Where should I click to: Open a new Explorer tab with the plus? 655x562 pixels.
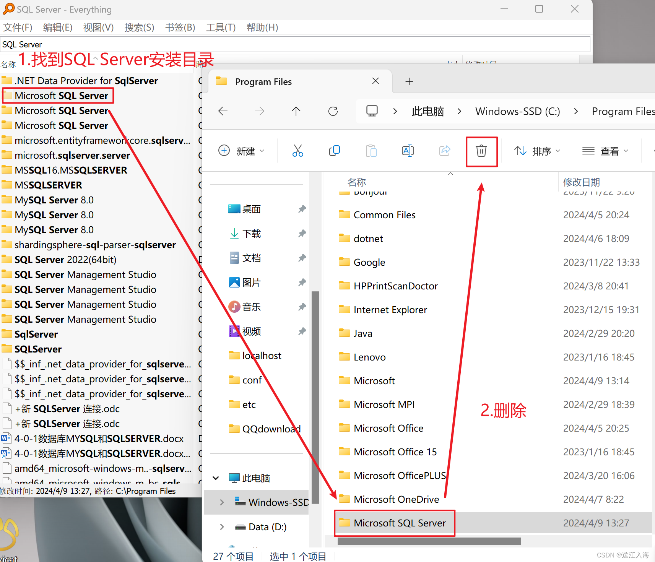(x=409, y=81)
